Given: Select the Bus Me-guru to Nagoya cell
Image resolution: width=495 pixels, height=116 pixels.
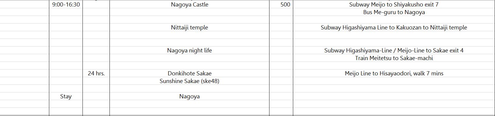Looking at the screenshot, I should [x=394, y=12].
